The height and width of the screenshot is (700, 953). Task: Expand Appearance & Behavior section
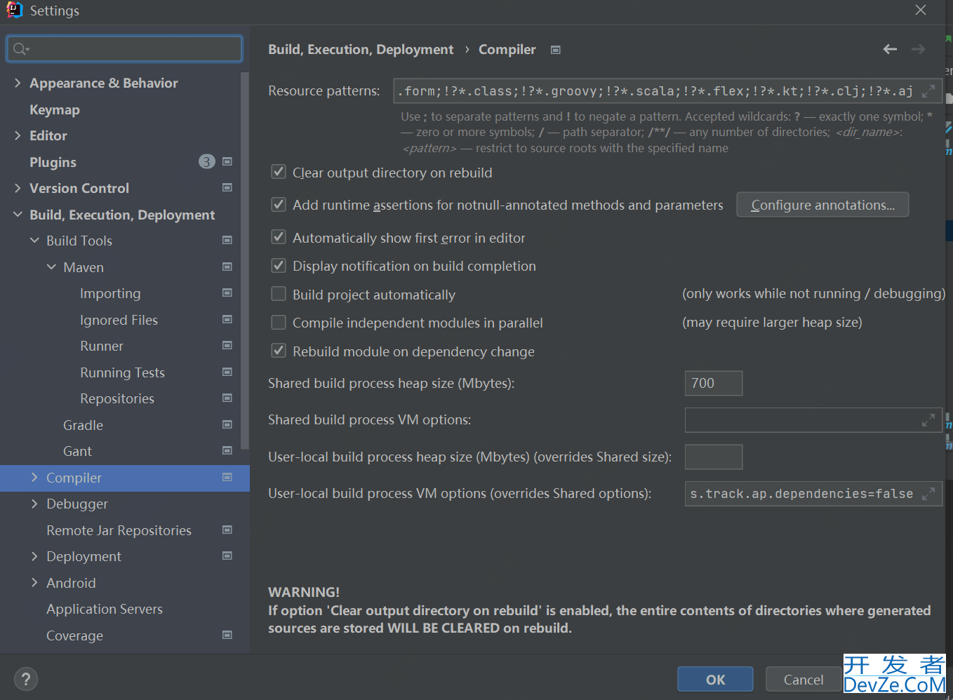pos(18,83)
